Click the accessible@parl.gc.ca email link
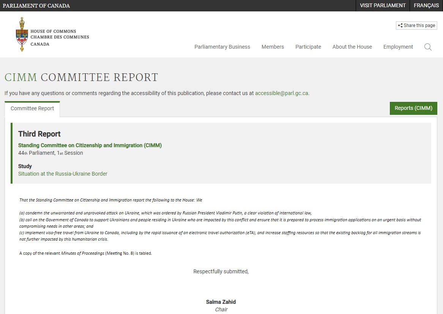This screenshot has width=443, height=314. pyautogui.click(x=281, y=93)
